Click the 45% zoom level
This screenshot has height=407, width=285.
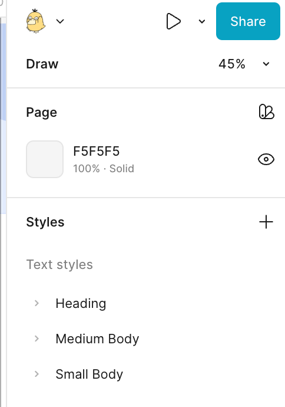(x=232, y=64)
